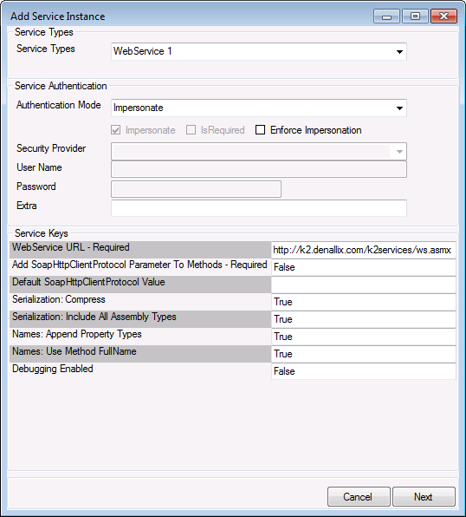Click the Cancel button

pyautogui.click(x=359, y=496)
